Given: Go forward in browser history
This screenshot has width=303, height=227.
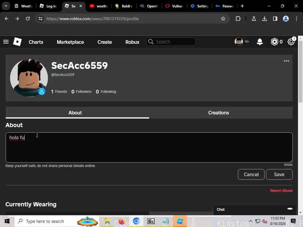Looking at the screenshot, I should [x=17, y=19].
